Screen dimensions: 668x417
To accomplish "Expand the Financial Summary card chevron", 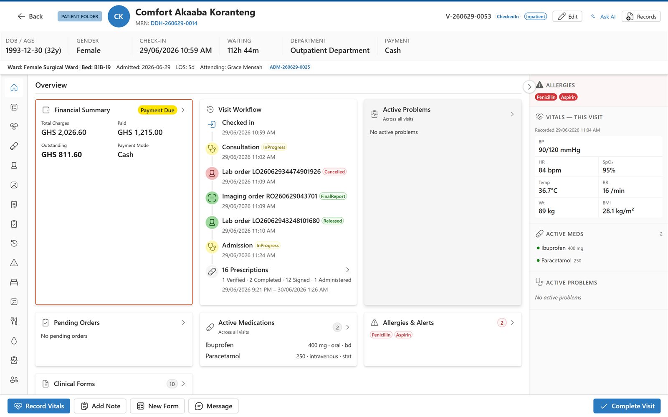I will [183, 110].
